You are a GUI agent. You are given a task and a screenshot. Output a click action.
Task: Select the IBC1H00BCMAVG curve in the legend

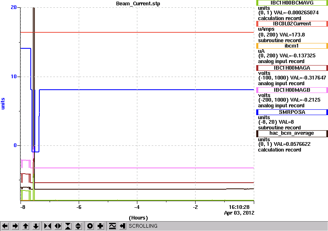pos(292,3)
